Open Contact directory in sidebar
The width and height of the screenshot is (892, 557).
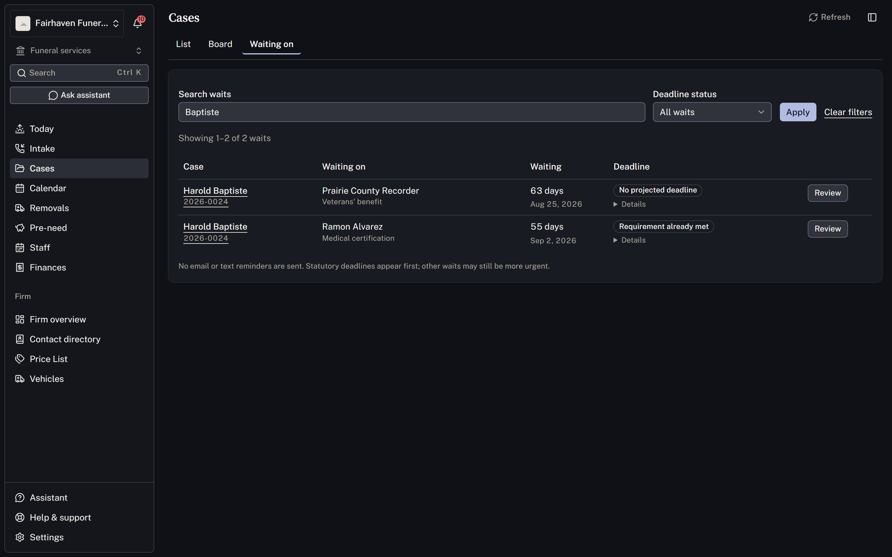(x=79, y=339)
